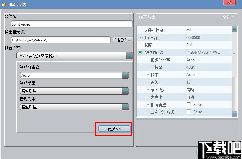242x159 pixels.
Task: Select the 视频分辨率 property row
Action: tap(184, 60)
